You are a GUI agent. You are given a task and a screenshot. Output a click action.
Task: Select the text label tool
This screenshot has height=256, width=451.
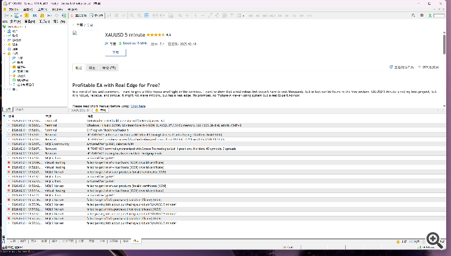[x=232, y=16]
